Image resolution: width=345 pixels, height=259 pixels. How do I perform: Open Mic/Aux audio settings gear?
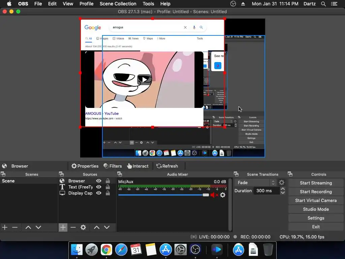[223, 195]
